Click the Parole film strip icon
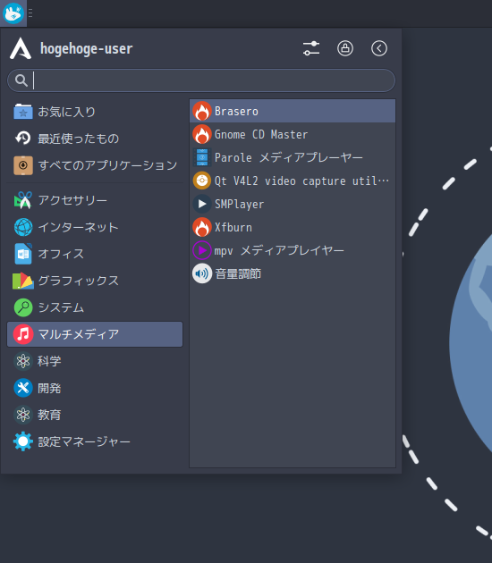 pos(202,157)
